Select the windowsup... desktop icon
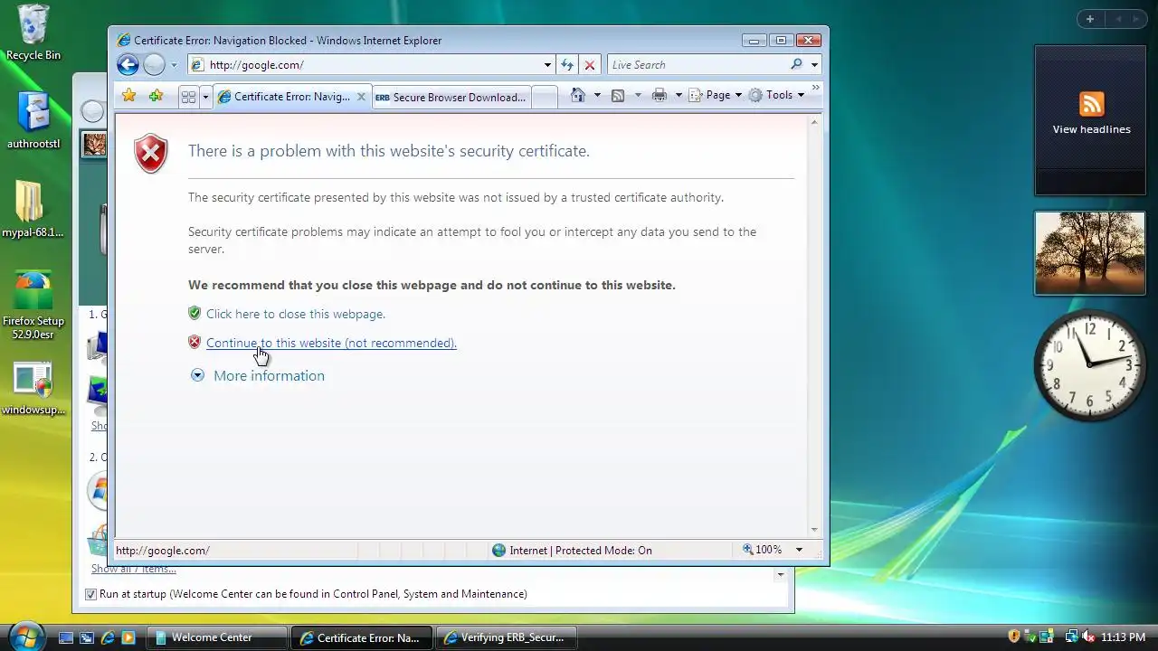The image size is (1158, 651). (33, 389)
